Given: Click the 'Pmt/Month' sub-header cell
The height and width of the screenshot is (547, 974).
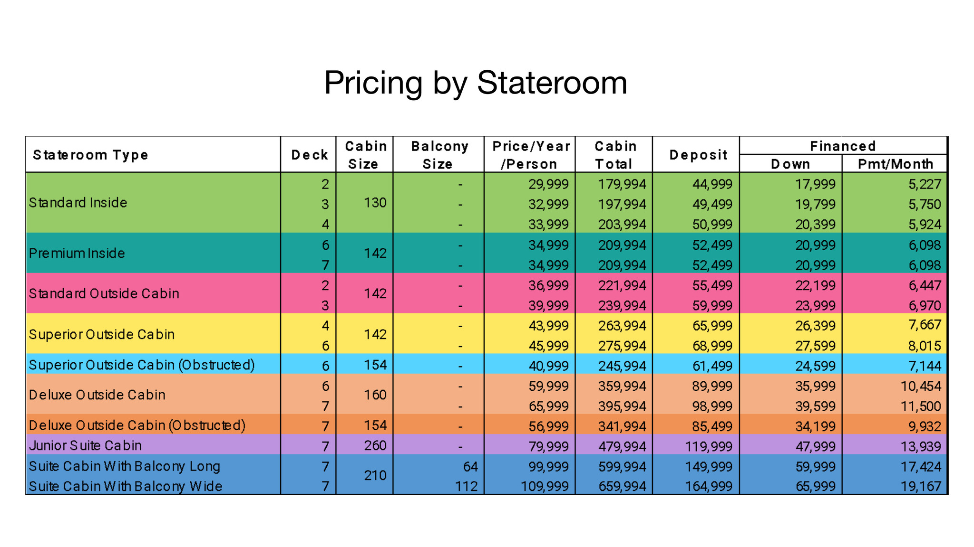Looking at the screenshot, I should pos(895,164).
